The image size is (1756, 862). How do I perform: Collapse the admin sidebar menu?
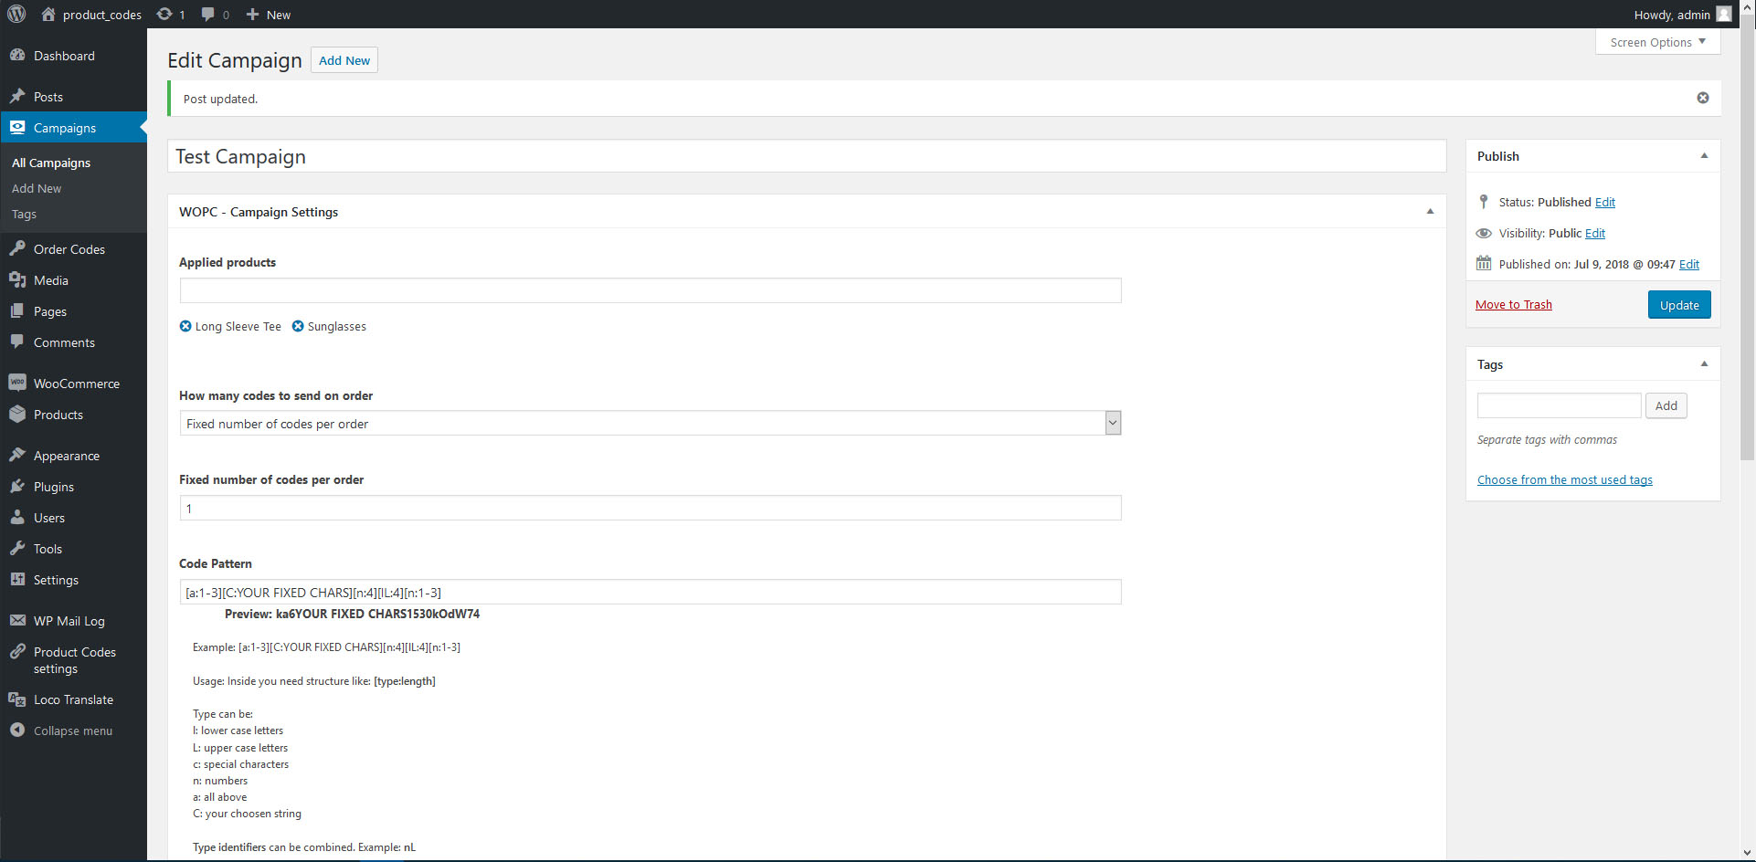(73, 731)
